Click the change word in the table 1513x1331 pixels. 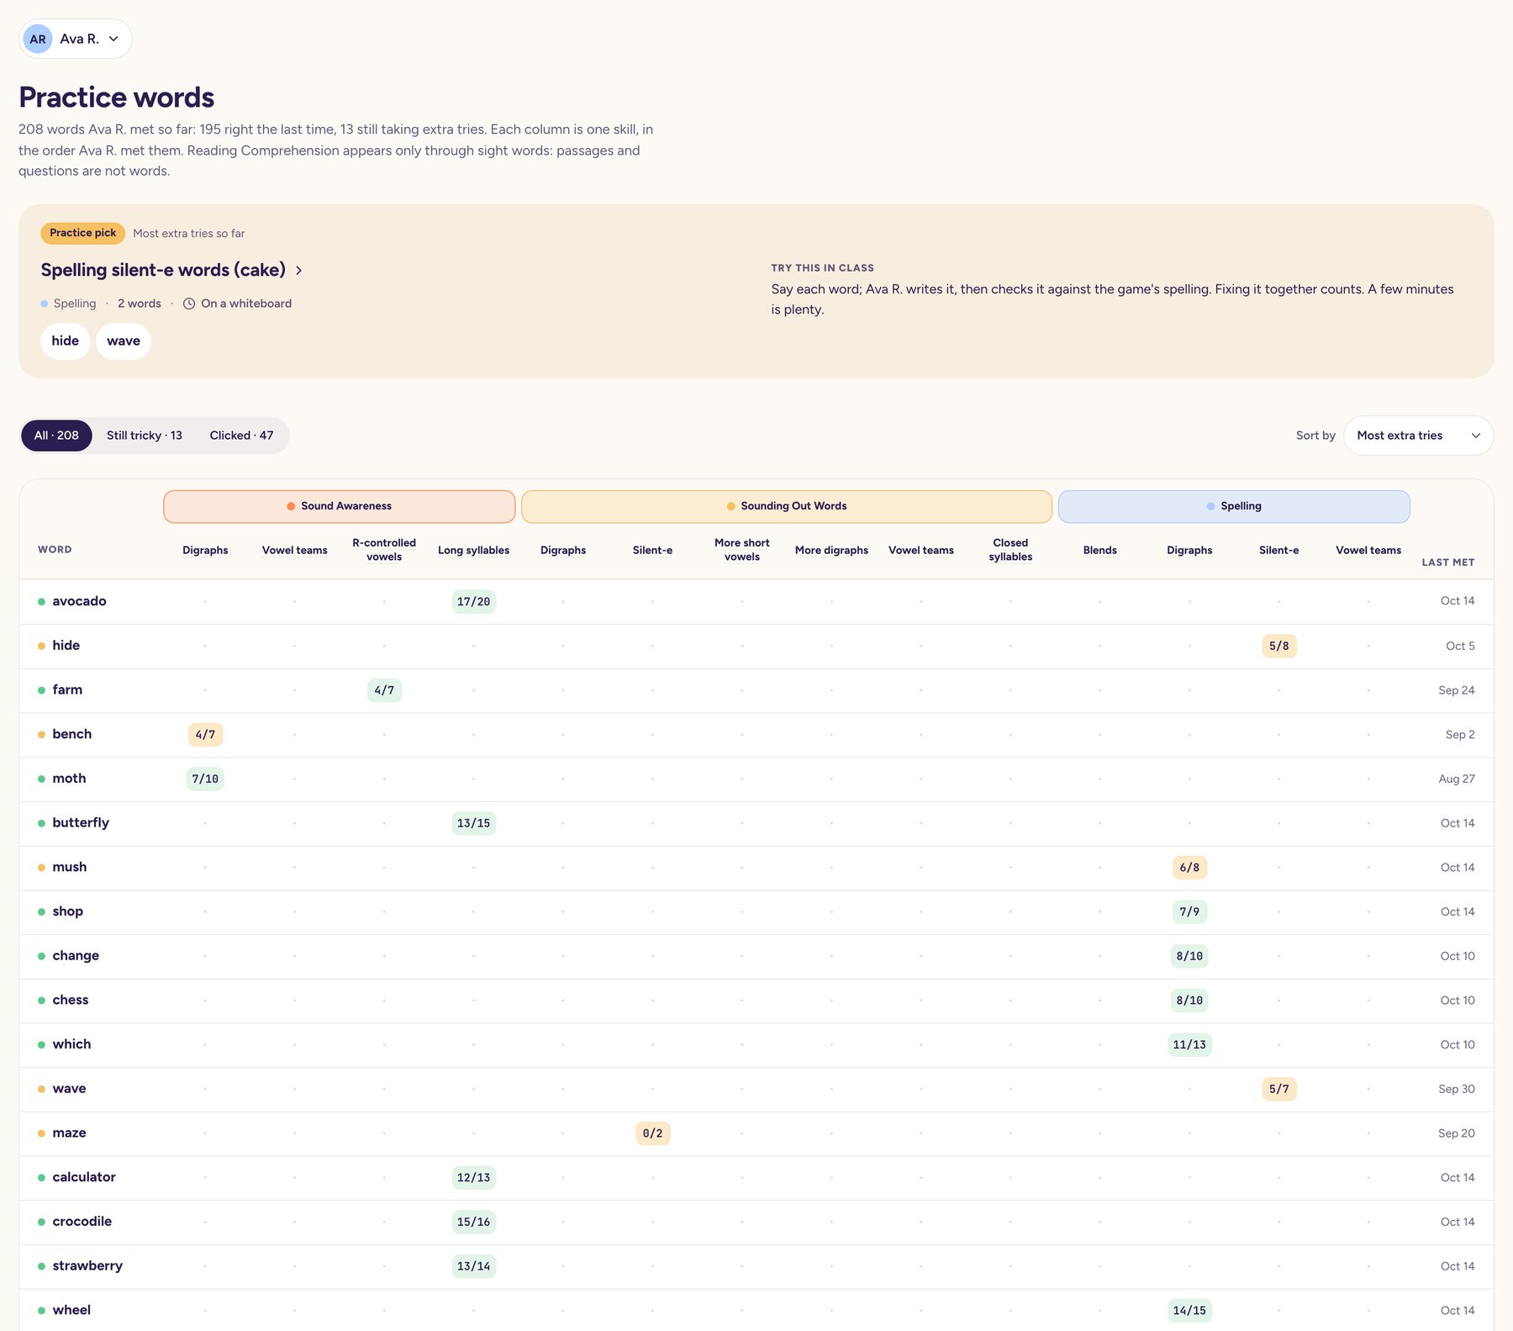click(76, 956)
